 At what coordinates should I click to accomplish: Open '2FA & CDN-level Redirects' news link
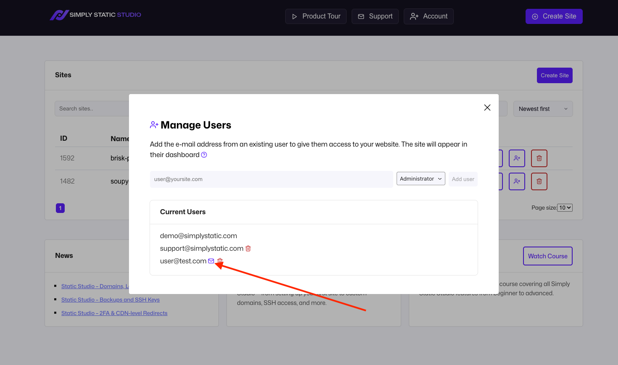tap(114, 313)
